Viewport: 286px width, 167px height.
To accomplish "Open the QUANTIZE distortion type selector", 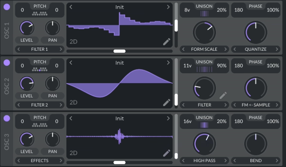I will [256, 49].
